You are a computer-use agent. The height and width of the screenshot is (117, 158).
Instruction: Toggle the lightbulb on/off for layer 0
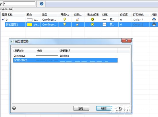click(65, 20)
